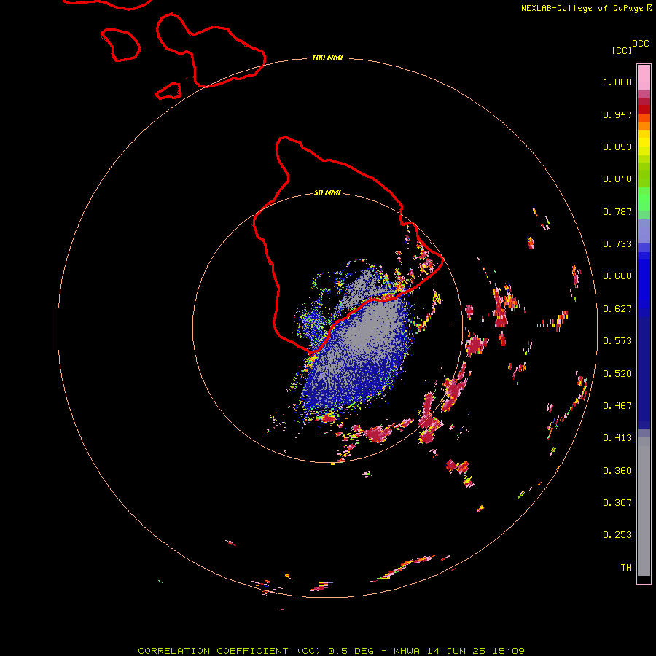Click the [CC] unit label
This screenshot has height=656, width=656.
(622, 50)
